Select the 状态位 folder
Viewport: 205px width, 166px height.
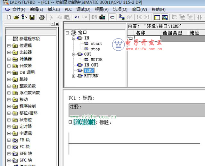pos(26,120)
